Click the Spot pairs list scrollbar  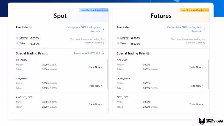107,74
